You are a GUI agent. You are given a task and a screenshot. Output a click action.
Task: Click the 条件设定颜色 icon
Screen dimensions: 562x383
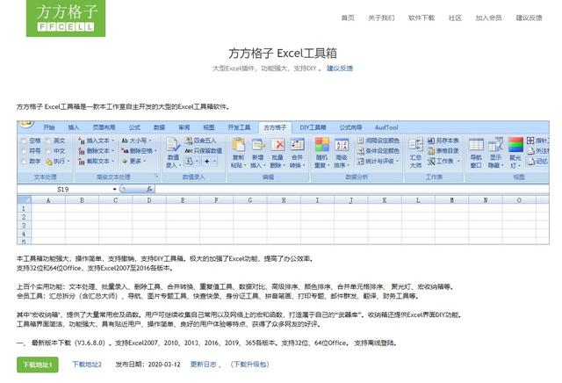tap(361, 151)
